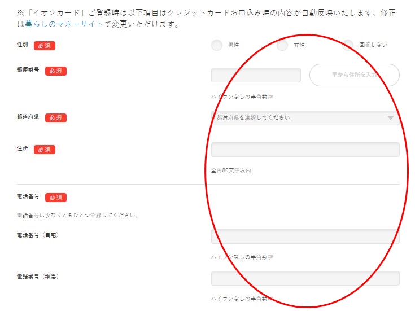
Task: Click the 郵便番号 field label text
Action: click(x=28, y=71)
